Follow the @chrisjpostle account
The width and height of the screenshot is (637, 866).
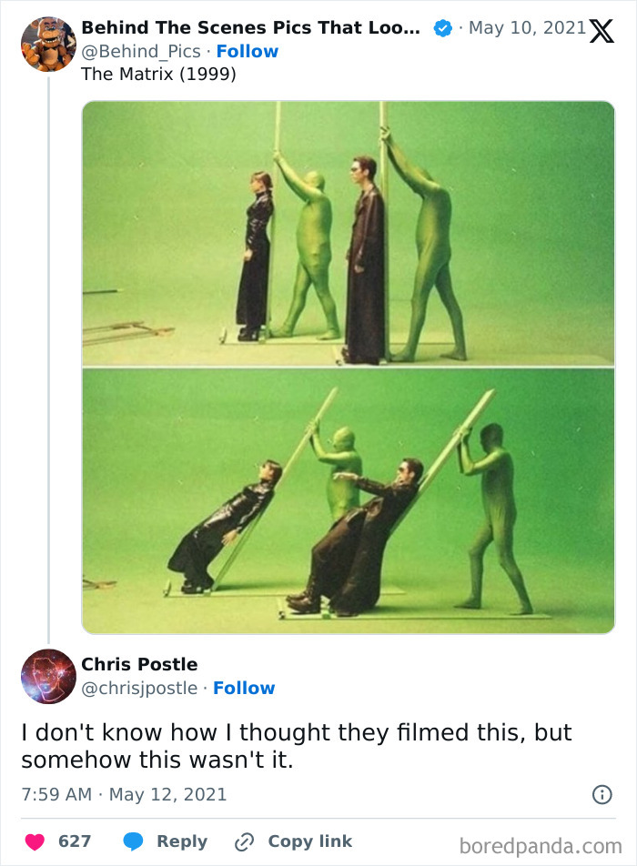pos(245,689)
